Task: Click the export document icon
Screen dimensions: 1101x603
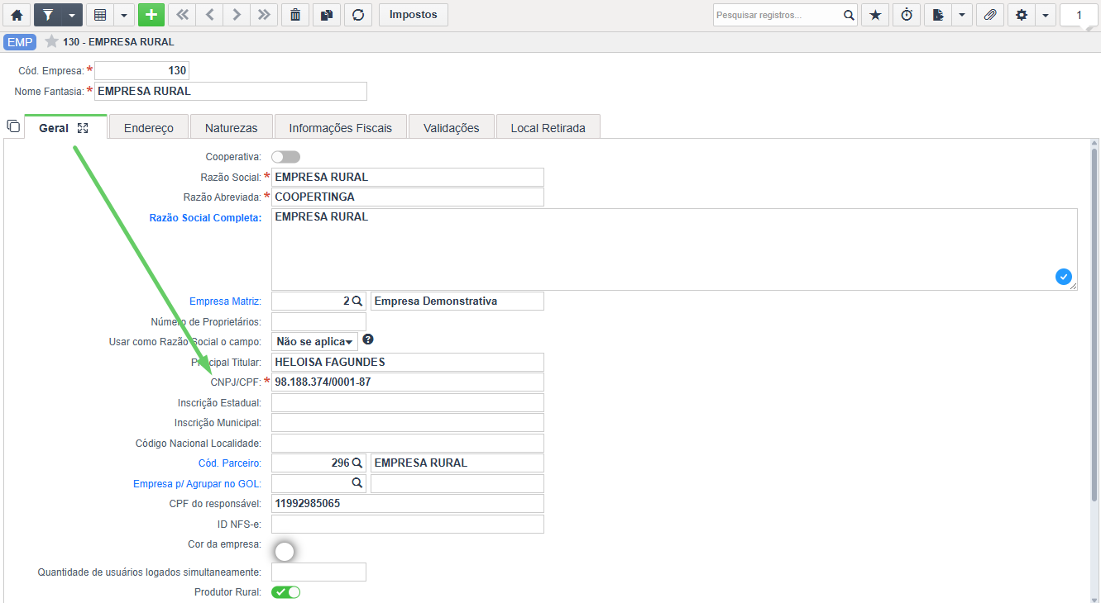Action: click(x=938, y=15)
